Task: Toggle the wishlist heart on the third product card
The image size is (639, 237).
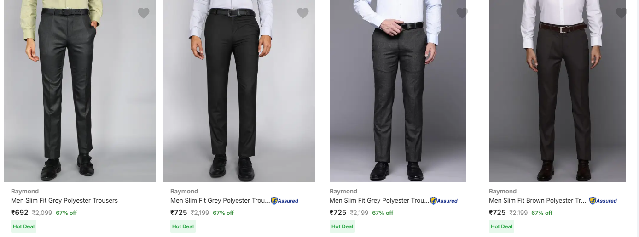Action: (x=462, y=13)
